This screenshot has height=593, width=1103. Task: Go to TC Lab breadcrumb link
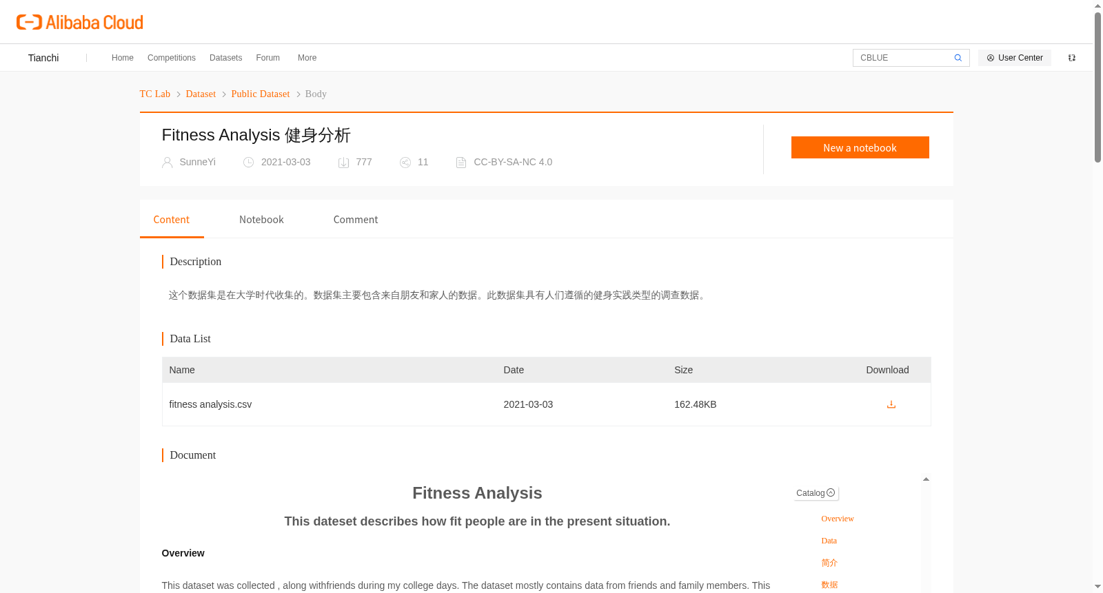click(155, 94)
